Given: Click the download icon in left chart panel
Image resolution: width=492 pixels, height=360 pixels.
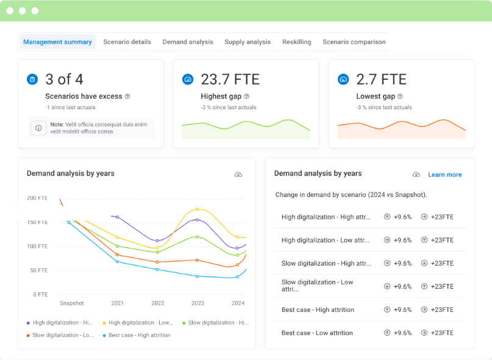Looking at the screenshot, I should (238, 175).
